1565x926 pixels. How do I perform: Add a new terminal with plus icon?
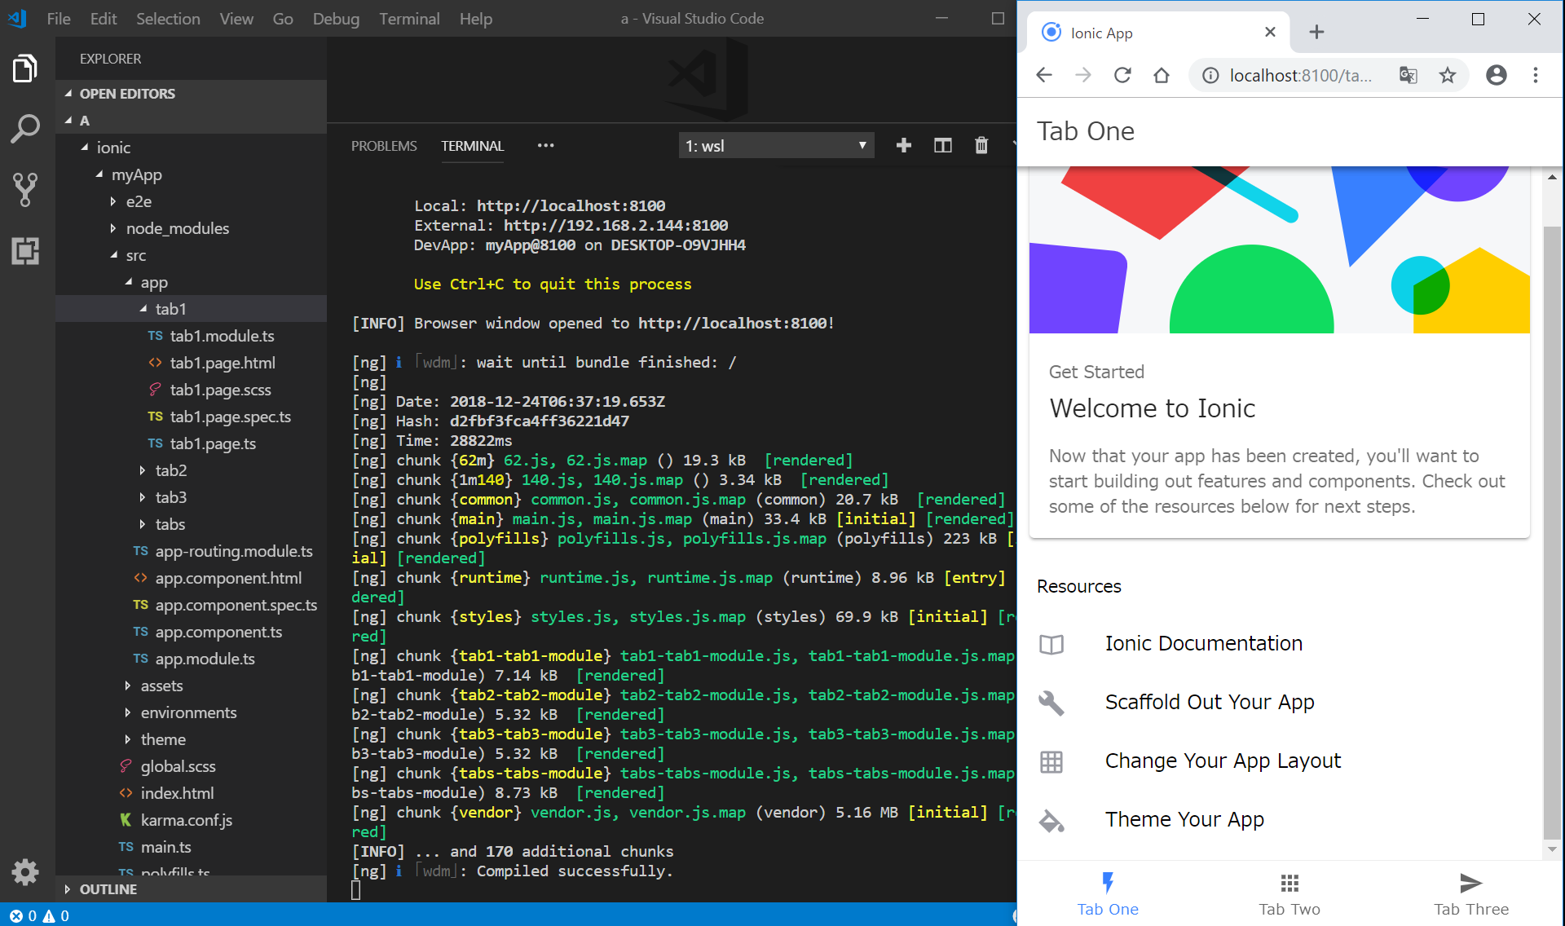[903, 145]
